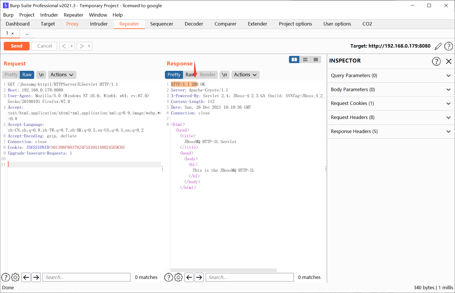Add new Repeater tab with ellipsis
455x293 pixels.
[x=27, y=34]
